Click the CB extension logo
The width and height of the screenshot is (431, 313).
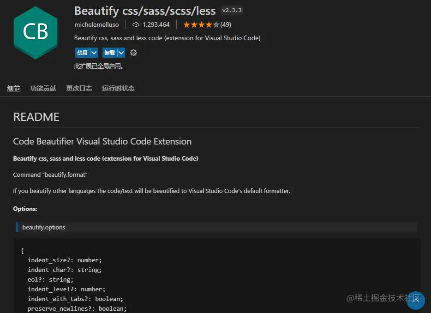36,32
